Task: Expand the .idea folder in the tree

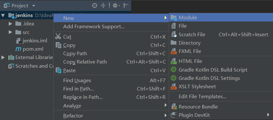Action: (x=11, y=24)
